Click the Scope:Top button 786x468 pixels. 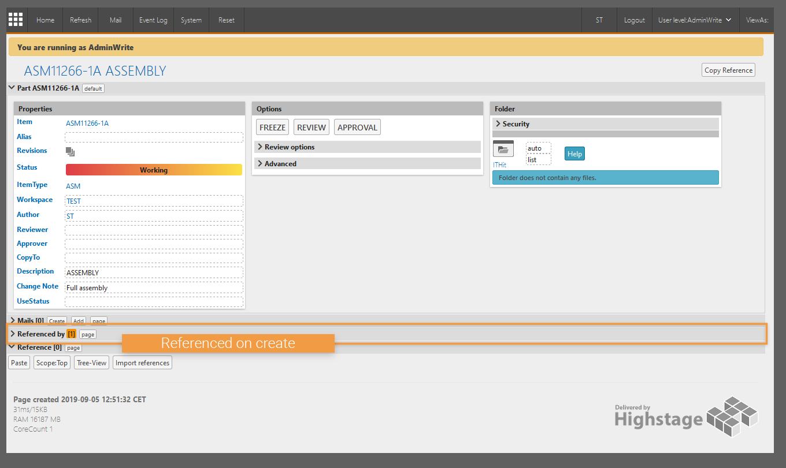click(x=52, y=362)
